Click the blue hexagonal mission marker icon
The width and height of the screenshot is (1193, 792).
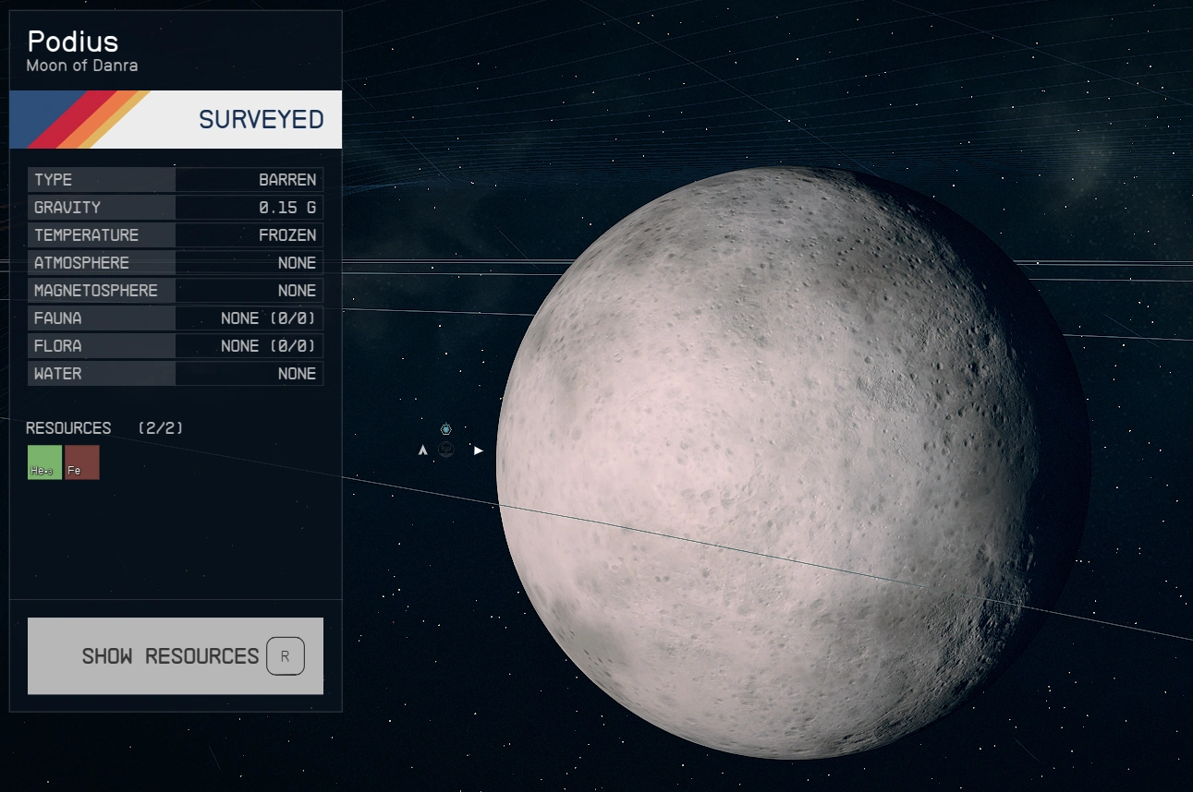click(x=446, y=429)
